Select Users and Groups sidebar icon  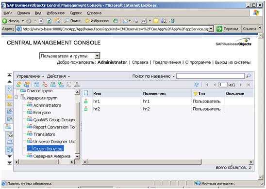tap(8, 127)
